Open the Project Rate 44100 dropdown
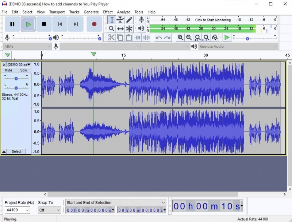Screen dimensions: 292x222 17,210
